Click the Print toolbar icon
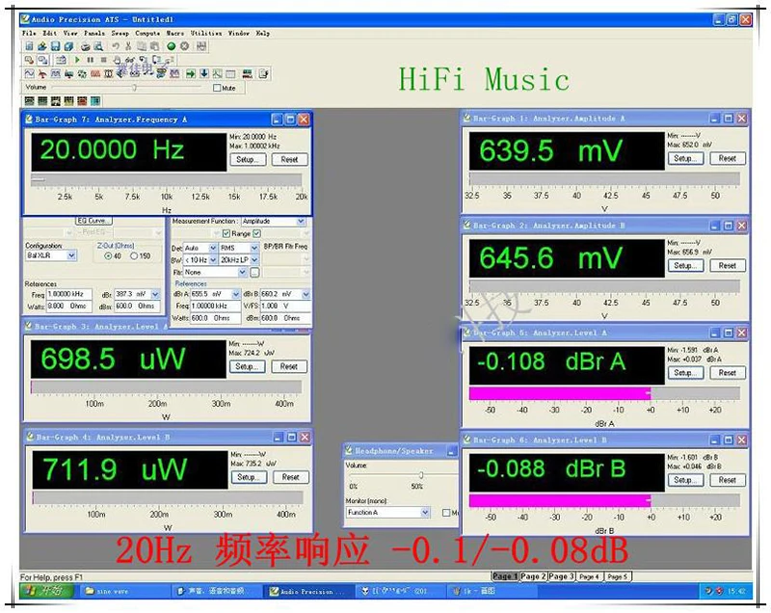This screenshot has height=613, width=771. click(86, 46)
